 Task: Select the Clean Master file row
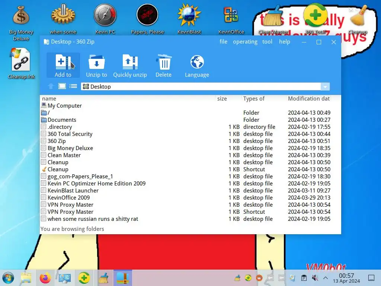tap(186, 155)
